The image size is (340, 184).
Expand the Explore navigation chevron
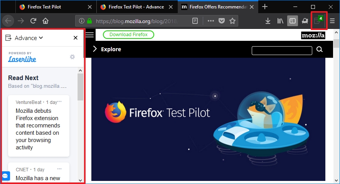[94, 49]
